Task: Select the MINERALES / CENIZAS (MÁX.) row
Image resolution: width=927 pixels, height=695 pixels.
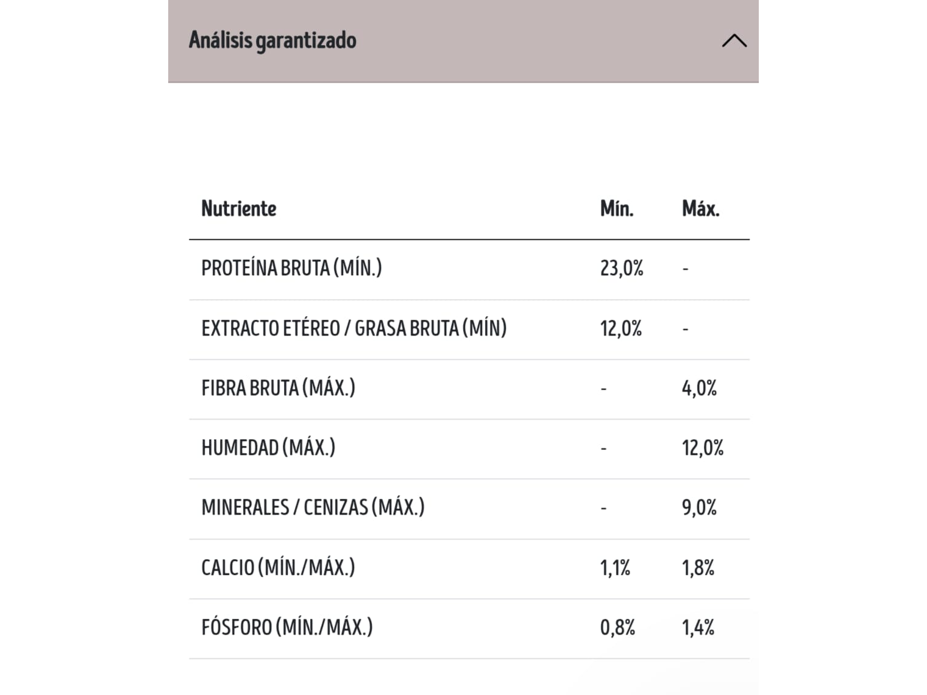Action: (469, 509)
